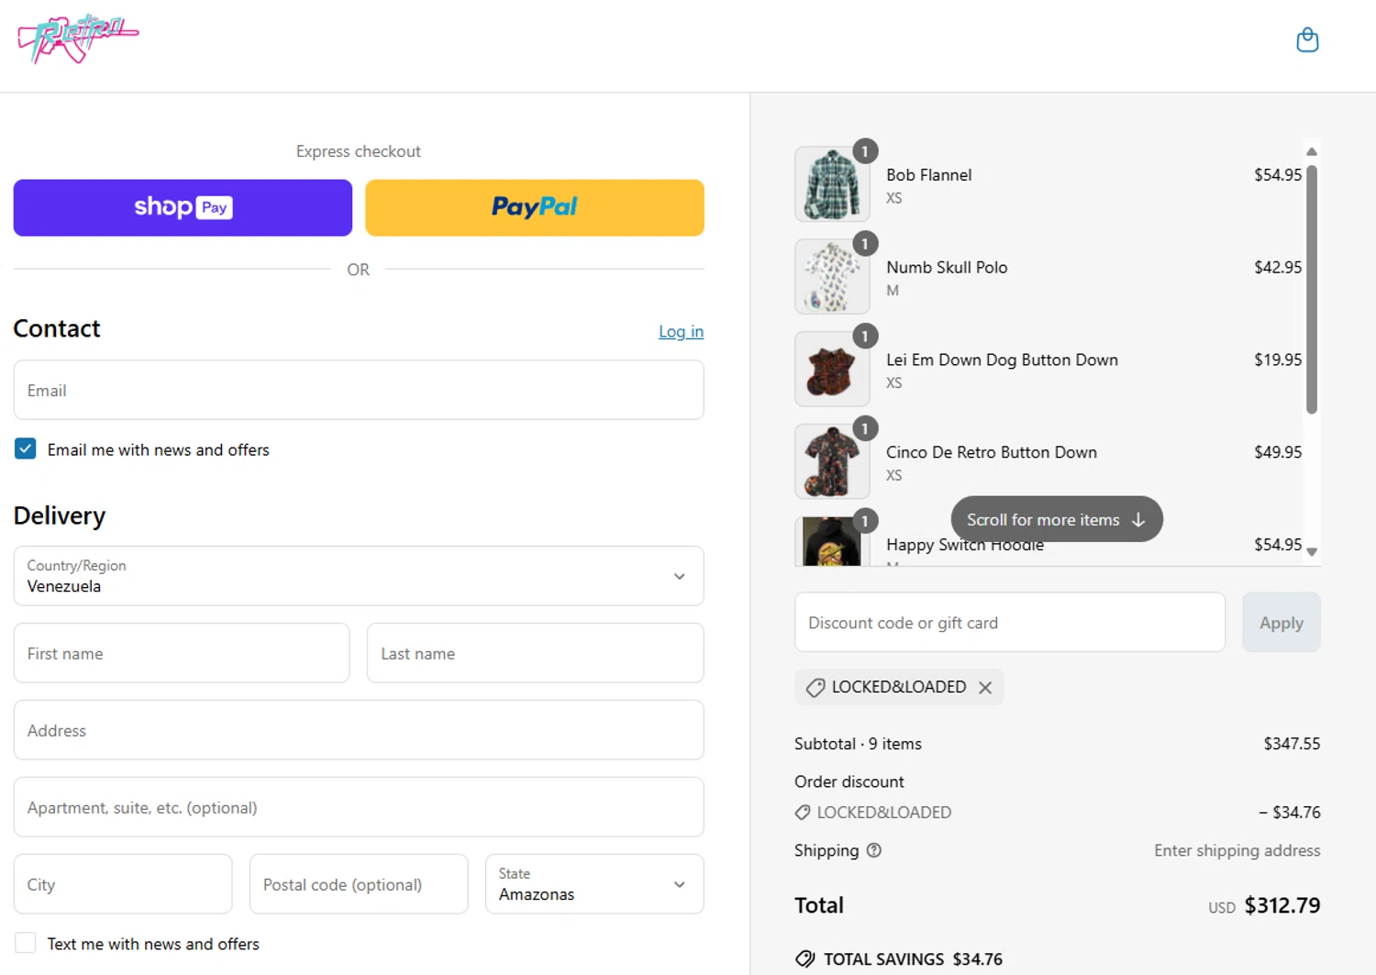Click Lei Em Down Dog Button Down thumbnail
1376x975 pixels.
832,370
